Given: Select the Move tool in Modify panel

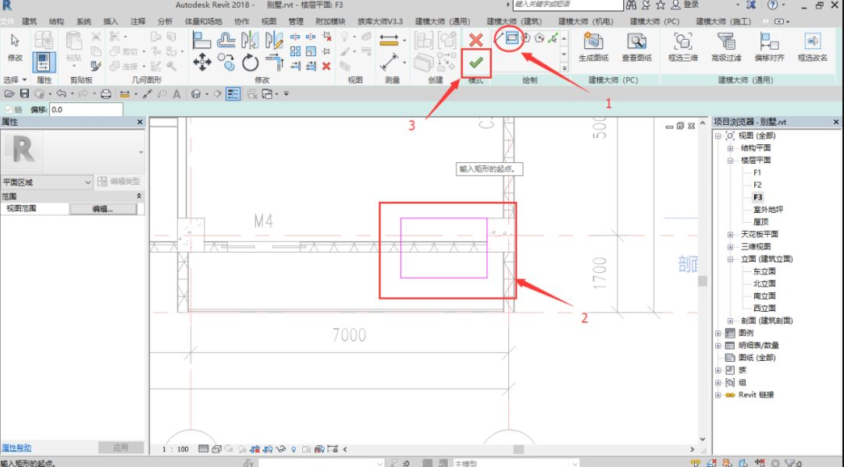Looking at the screenshot, I should 202,62.
